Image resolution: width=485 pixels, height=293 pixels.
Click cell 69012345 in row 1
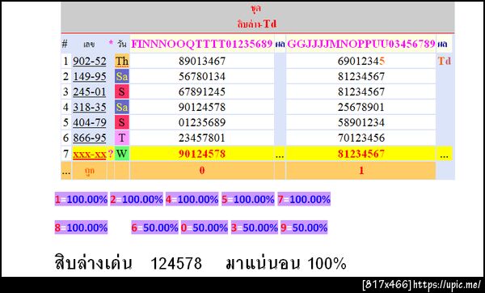click(361, 61)
